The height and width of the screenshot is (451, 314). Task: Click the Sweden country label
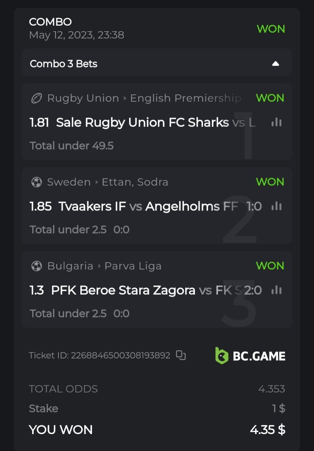[69, 182]
